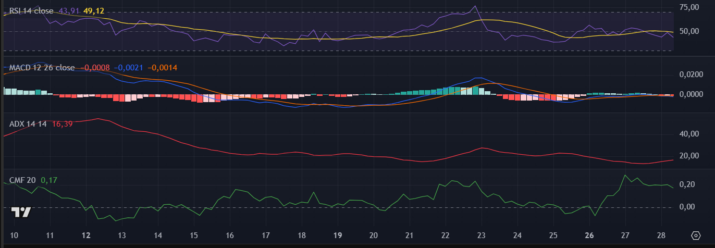Click the RSI moving average value 49,12
715x248 pixels.
pos(93,10)
